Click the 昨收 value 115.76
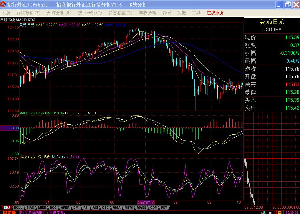 292,68
